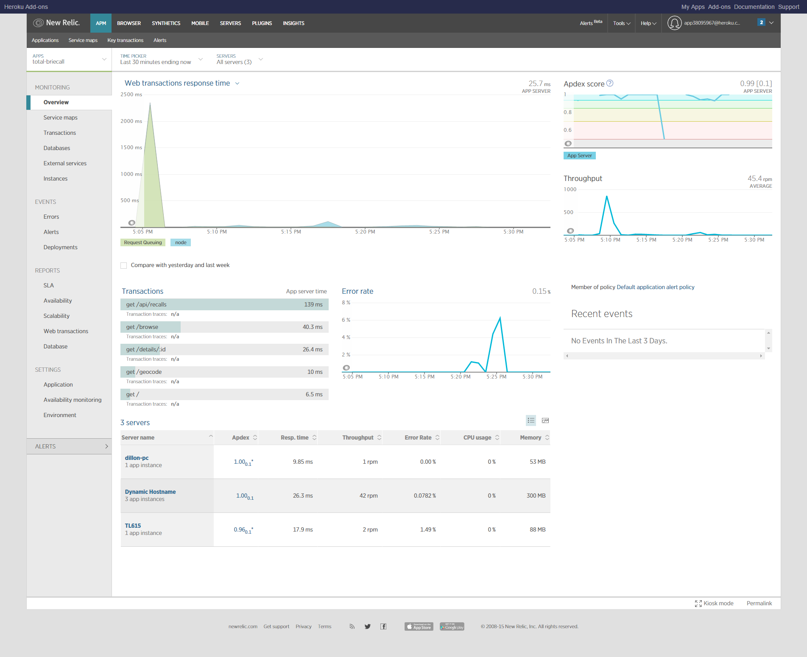Open the Tools dropdown menu
The image size is (807, 657).
[622, 23]
